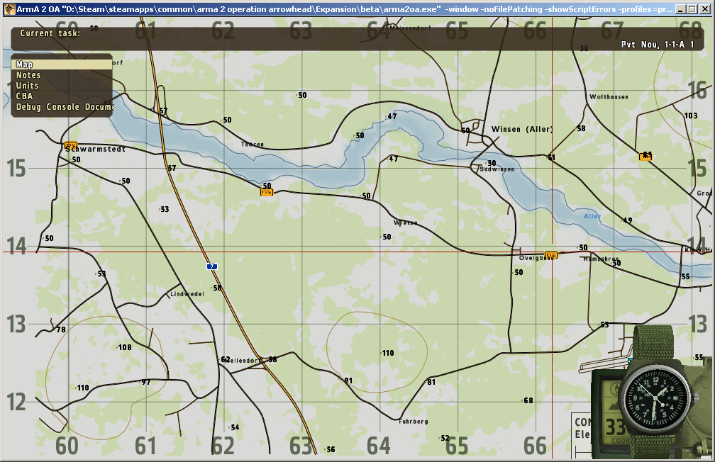Click the yellow marker at Ovelgonne
715x462 pixels.
point(551,254)
